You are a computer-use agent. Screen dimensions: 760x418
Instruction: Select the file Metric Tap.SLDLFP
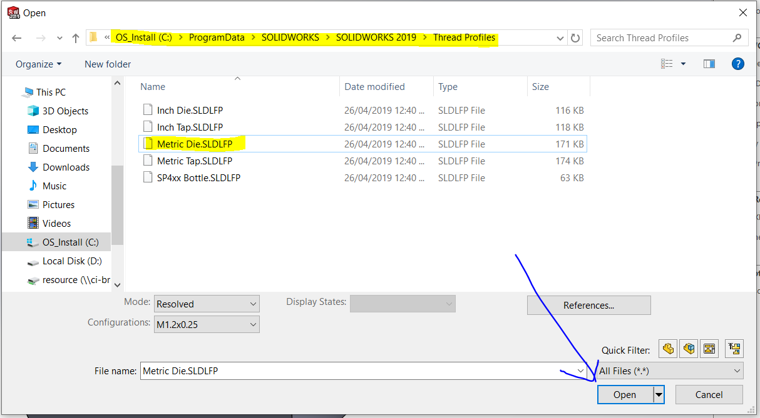coord(195,161)
